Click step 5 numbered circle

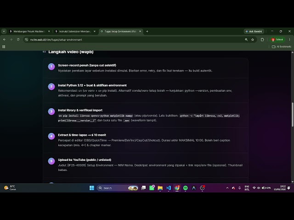[x=51, y=161]
